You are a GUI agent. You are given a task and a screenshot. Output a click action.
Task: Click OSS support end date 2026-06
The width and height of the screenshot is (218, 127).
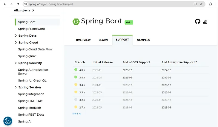coord(127,78)
